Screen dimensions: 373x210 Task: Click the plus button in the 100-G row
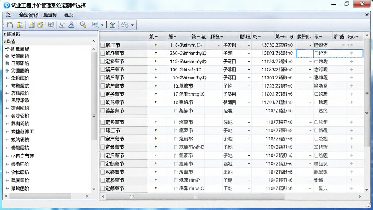(x=352, y=70)
